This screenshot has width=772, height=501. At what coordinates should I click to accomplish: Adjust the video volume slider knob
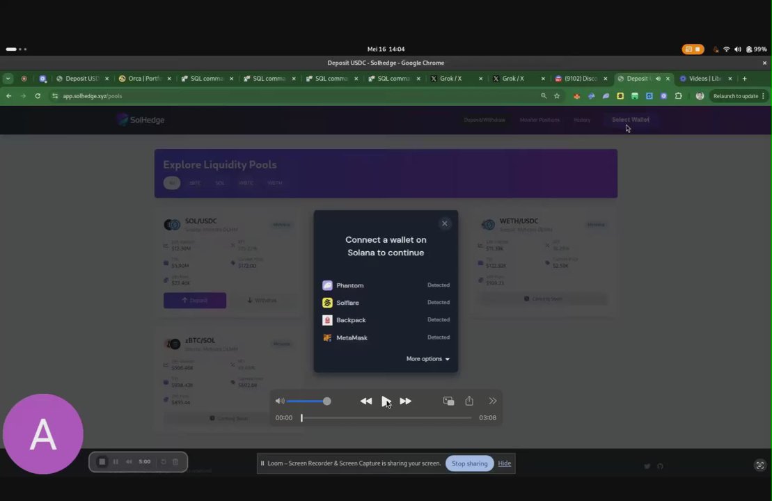coord(327,401)
